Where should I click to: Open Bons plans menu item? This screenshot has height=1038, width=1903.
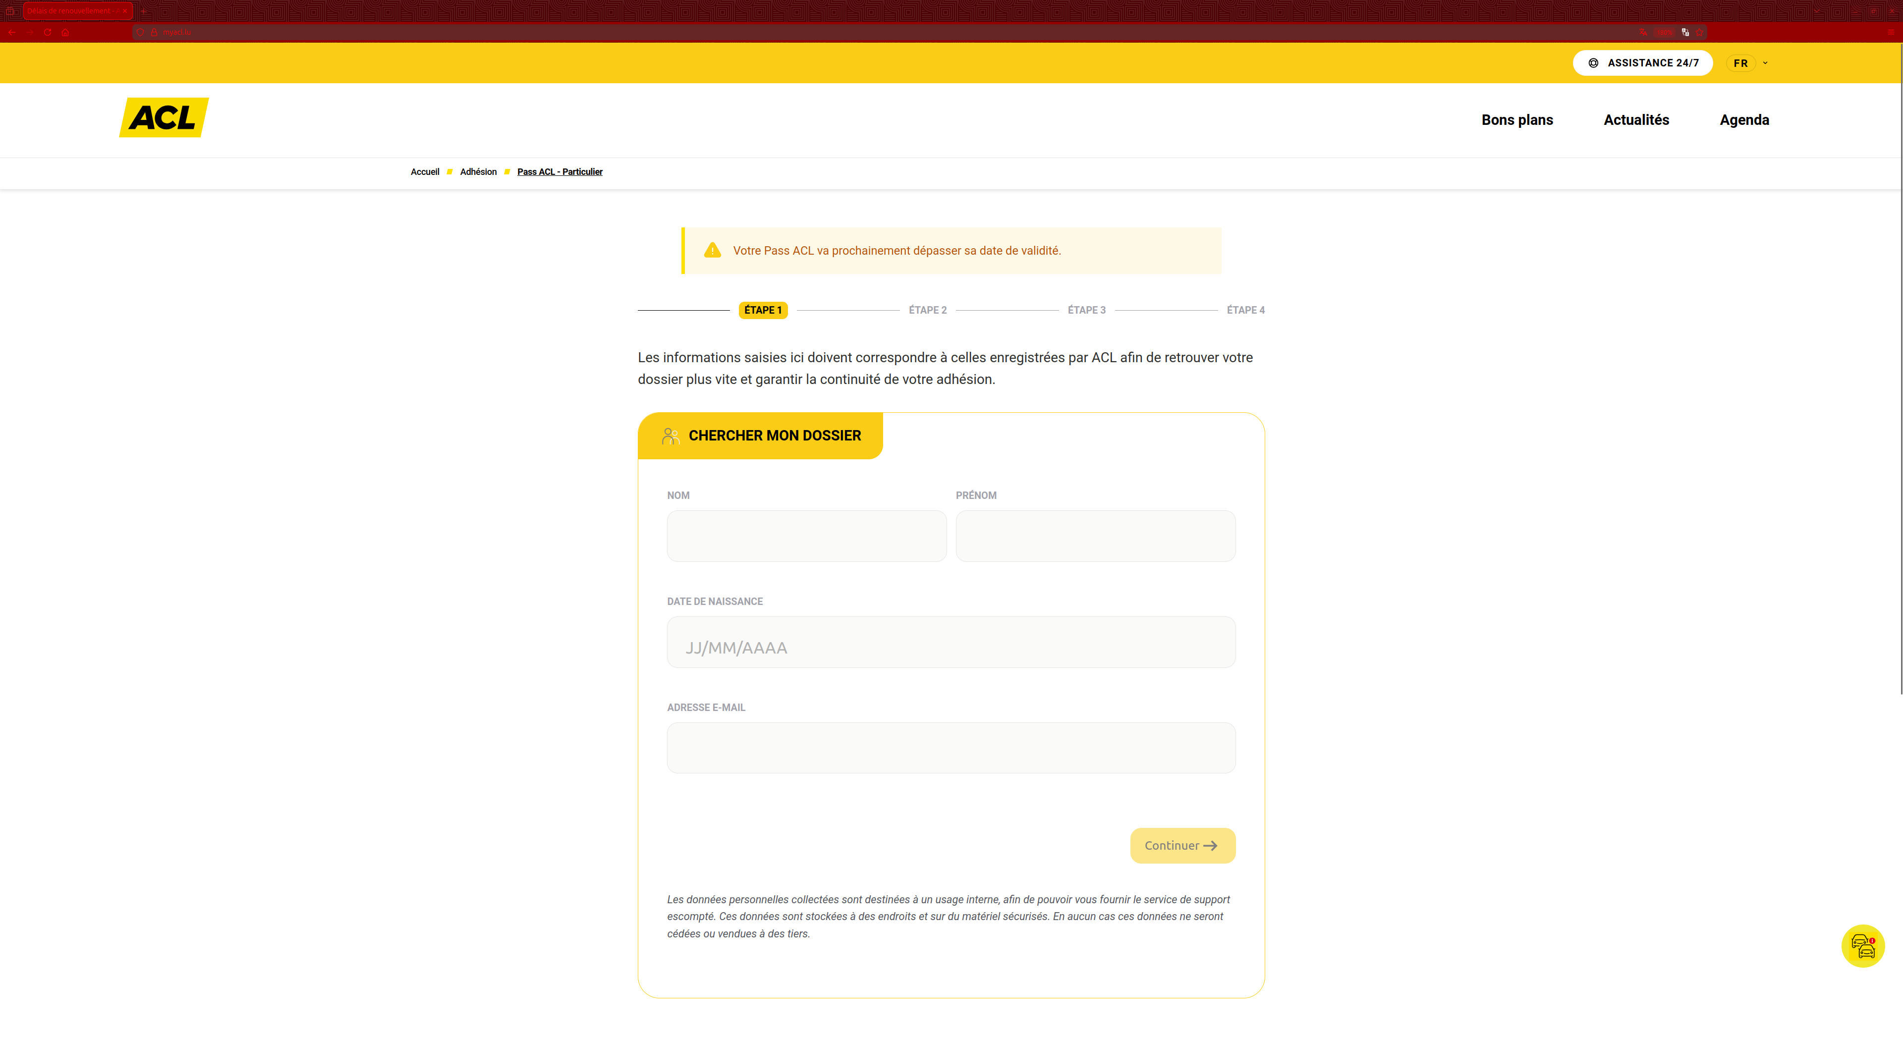point(1516,120)
